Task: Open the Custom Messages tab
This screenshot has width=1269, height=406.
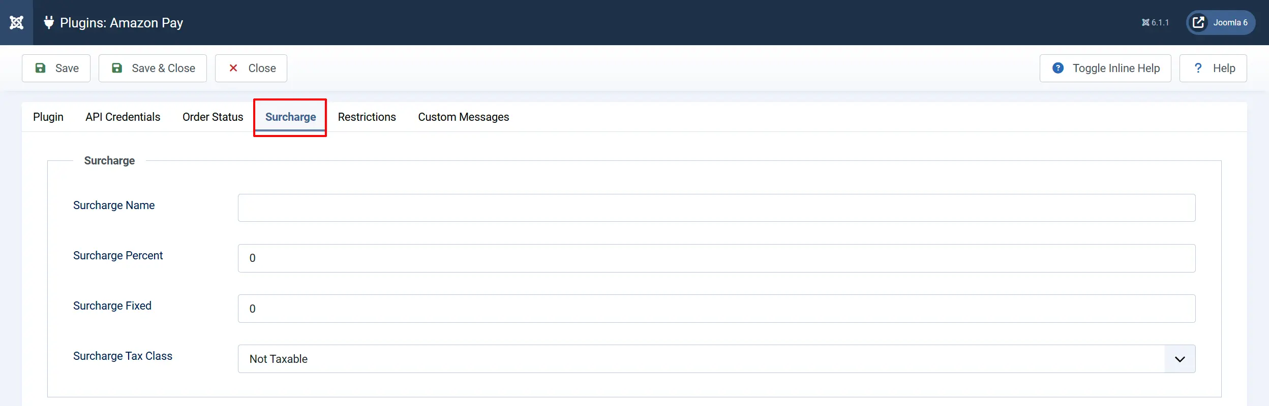Action: (464, 117)
